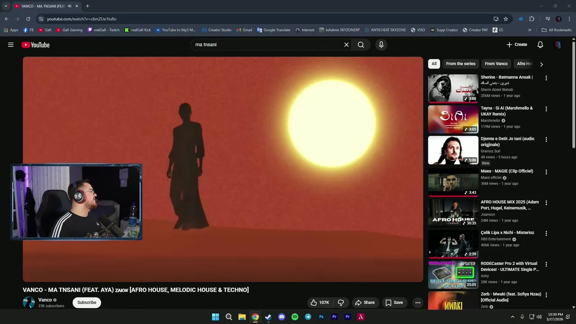Open the Windows Start menu
Image resolution: width=576 pixels, height=324 pixels.
click(216, 317)
